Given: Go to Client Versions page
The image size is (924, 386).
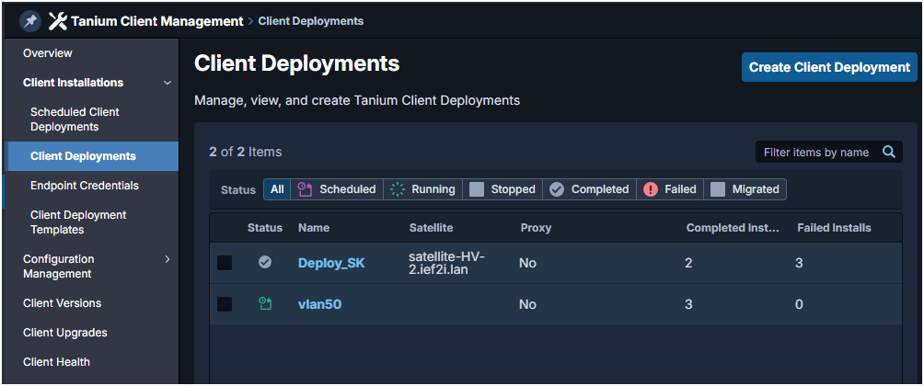Looking at the screenshot, I should point(62,303).
